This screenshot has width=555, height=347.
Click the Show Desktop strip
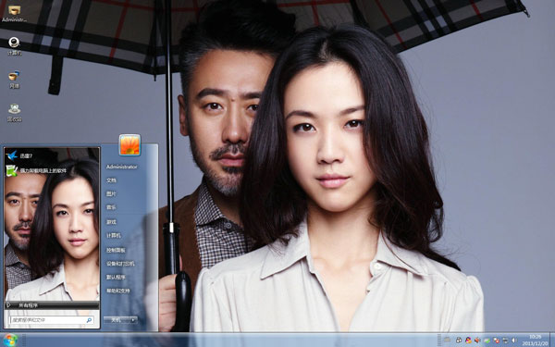(552, 340)
